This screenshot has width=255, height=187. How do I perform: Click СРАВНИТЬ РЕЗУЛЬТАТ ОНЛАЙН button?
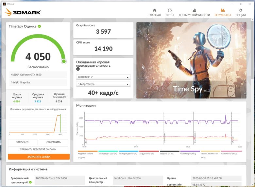tap(38, 149)
